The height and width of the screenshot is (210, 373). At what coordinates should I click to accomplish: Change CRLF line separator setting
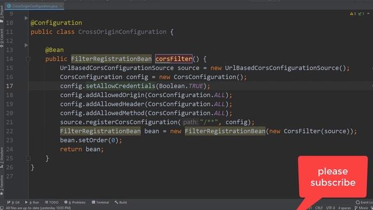click(319, 208)
